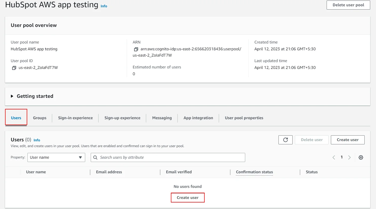Click Delete user pool button

pos(348,5)
